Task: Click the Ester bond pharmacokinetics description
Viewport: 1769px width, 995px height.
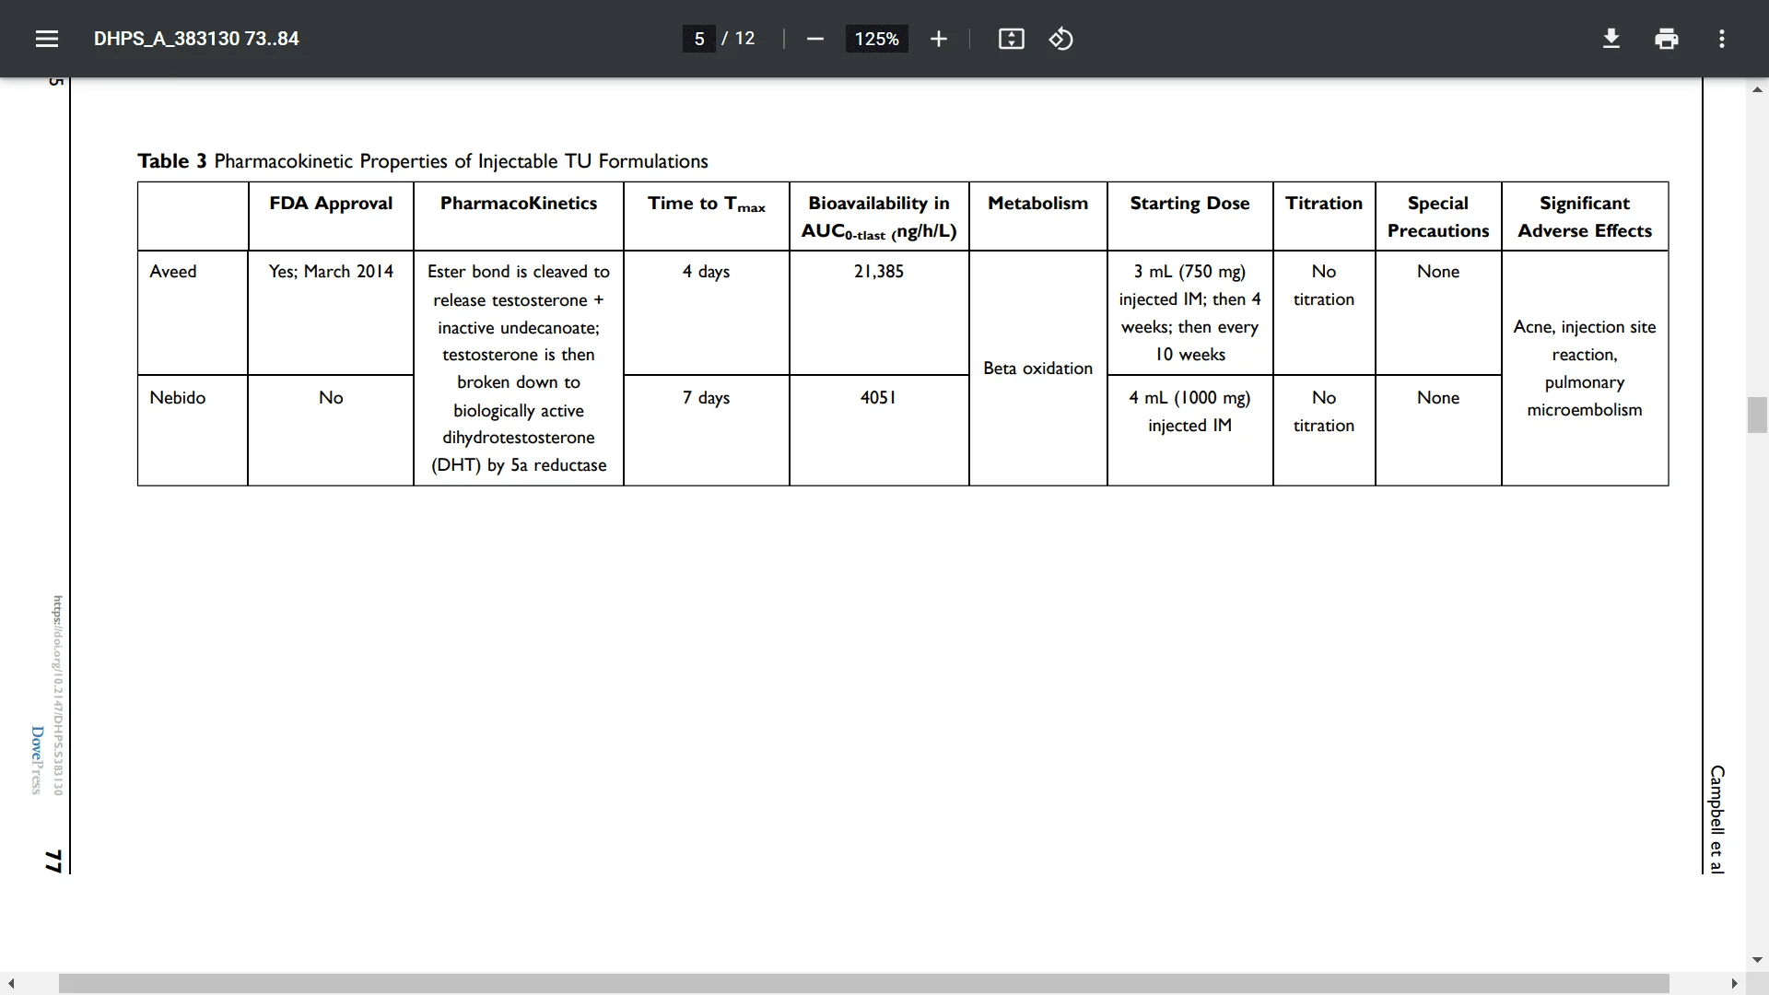Action: click(519, 368)
